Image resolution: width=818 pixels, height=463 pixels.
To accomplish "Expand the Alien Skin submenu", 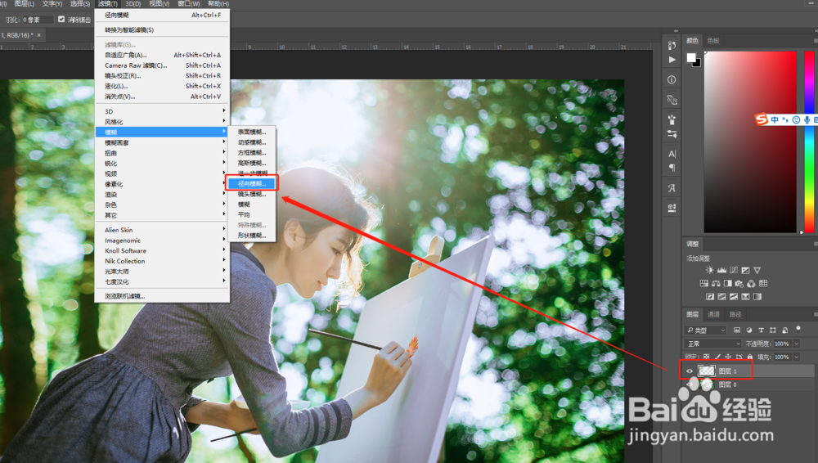I will pyautogui.click(x=162, y=230).
